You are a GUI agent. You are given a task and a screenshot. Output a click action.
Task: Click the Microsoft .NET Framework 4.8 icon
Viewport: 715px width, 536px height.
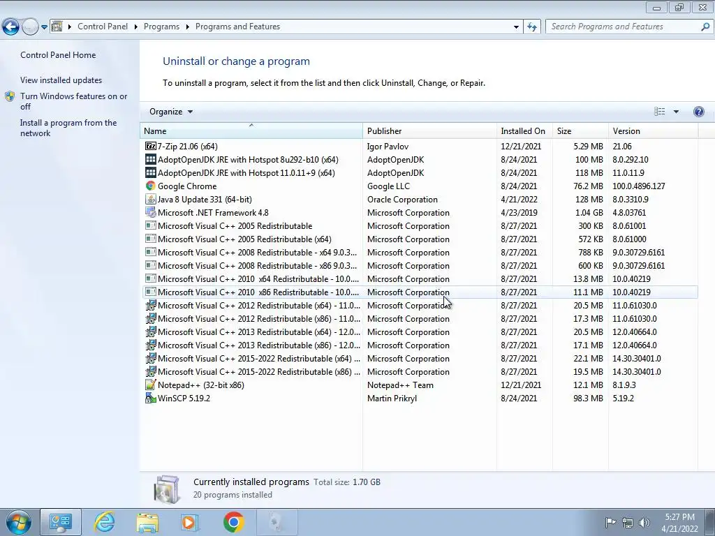(151, 212)
